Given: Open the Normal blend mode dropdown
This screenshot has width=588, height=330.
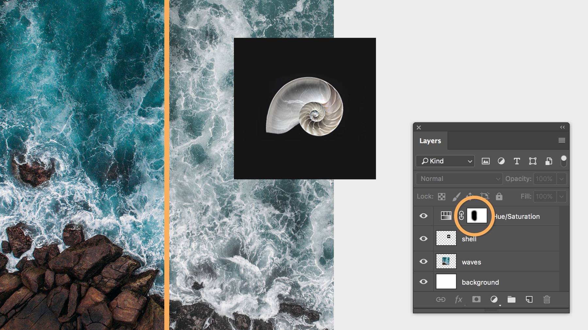Looking at the screenshot, I should click(459, 179).
